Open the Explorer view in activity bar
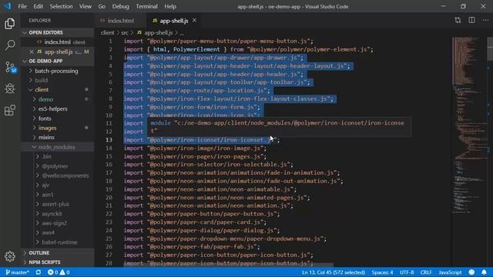 point(10,24)
